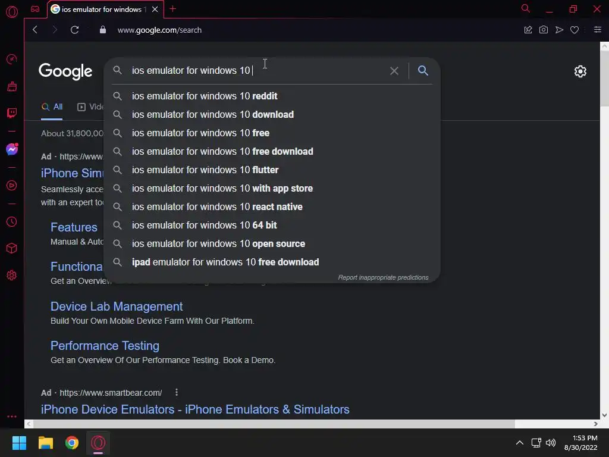Viewport: 609px width, 457px height.
Task: Open File Explorer from taskbar
Action: tap(45, 443)
